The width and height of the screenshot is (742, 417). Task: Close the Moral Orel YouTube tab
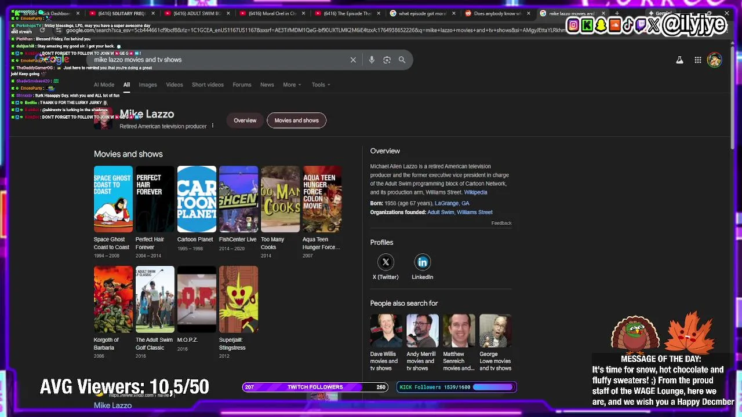[x=304, y=13]
